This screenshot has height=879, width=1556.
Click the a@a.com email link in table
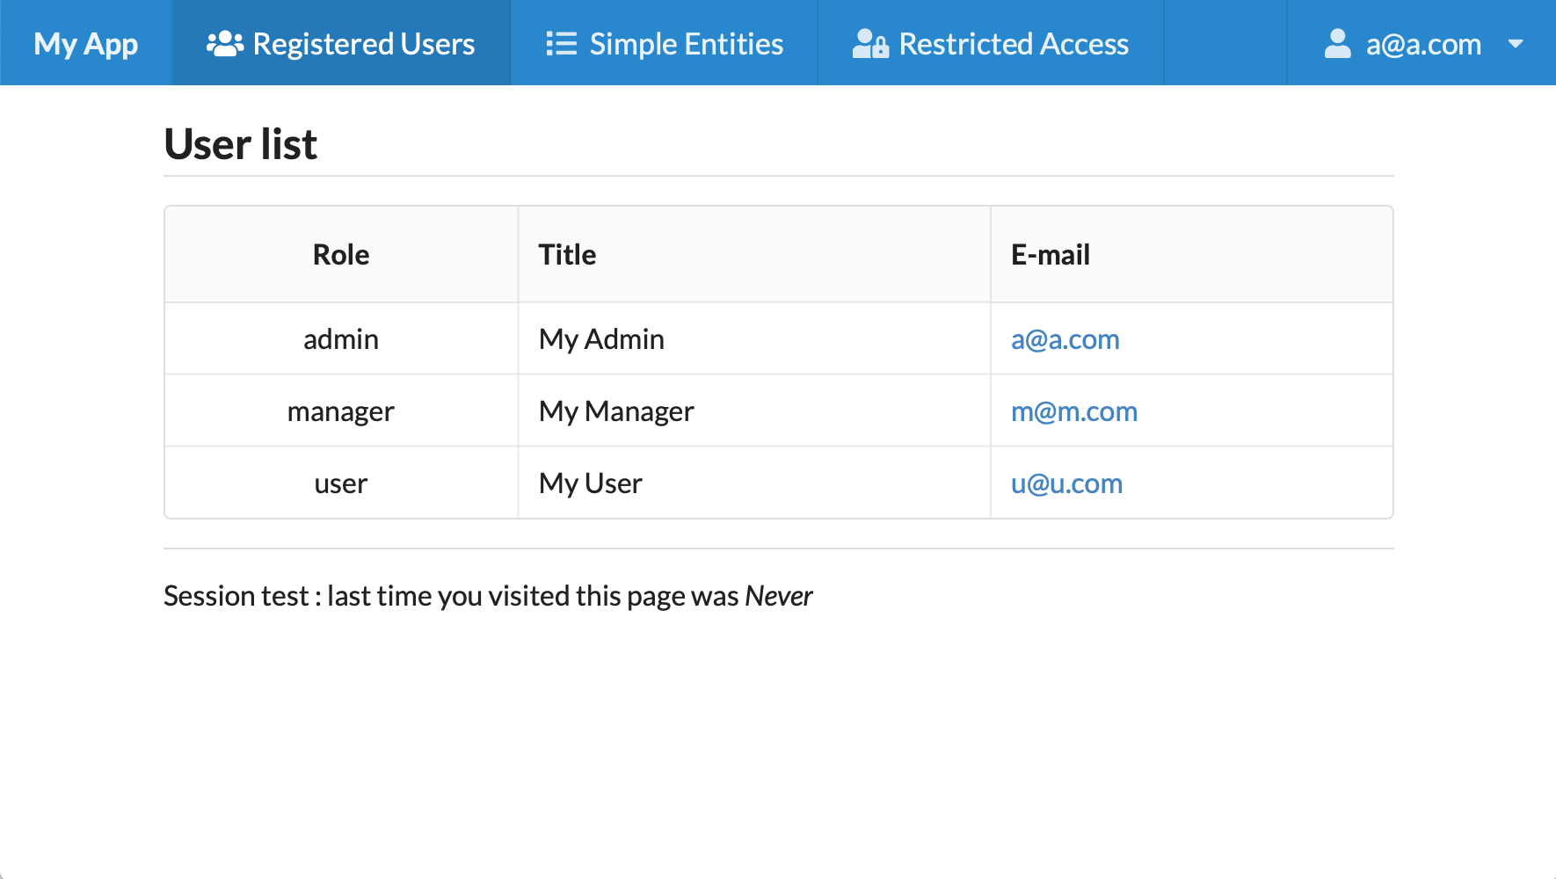(x=1065, y=339)
